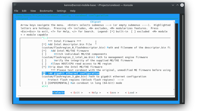The height and width of the screenshot is (111, 197).
Task: Enable Verify the integrity of ME/TXE firmware
Action: 44,60
